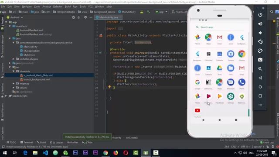
Task: Open the Messages app in the emulator
Action: tap(231, 82)
